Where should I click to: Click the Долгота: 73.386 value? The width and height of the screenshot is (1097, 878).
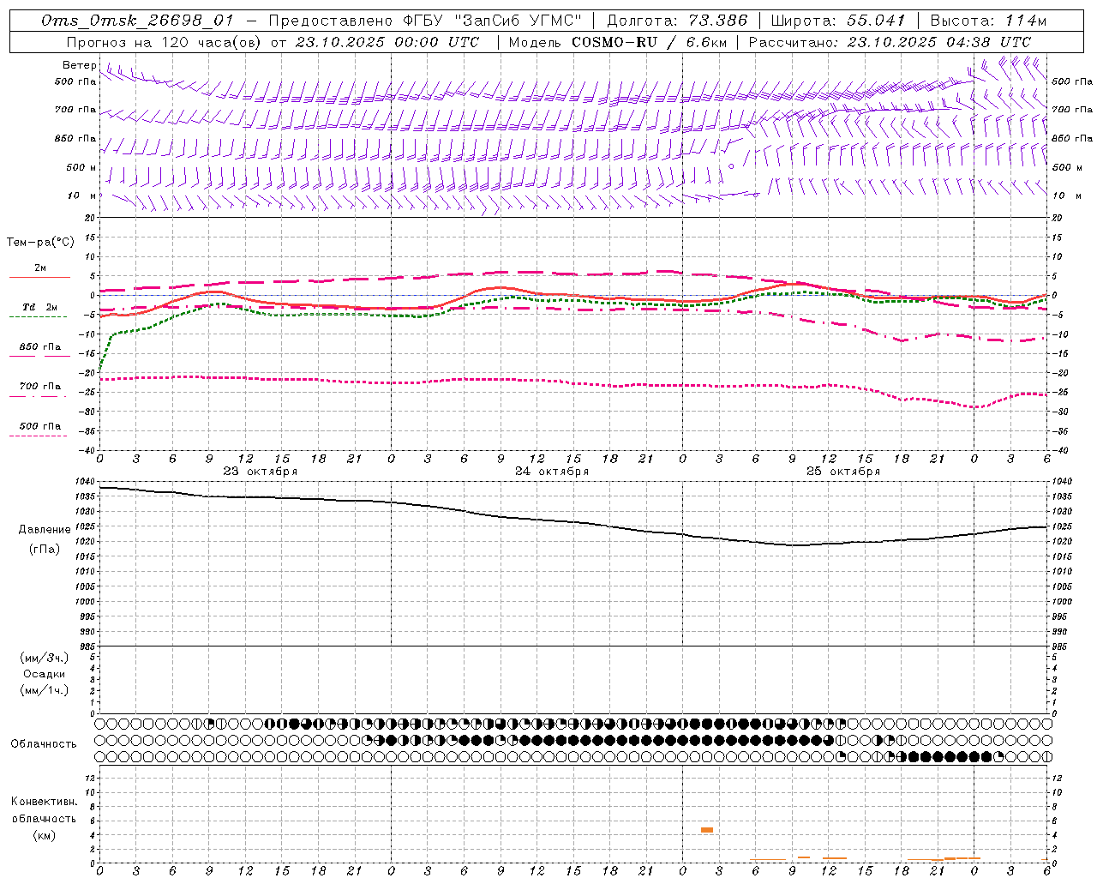click(677, 21)
